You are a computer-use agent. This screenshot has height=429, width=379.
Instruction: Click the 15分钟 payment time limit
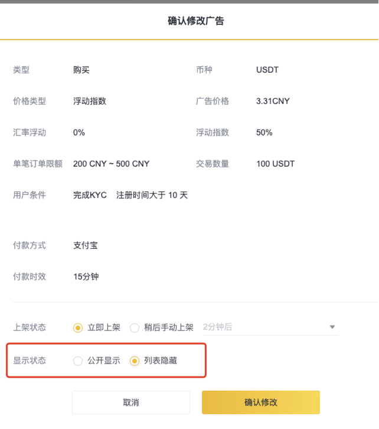[86, 277]
